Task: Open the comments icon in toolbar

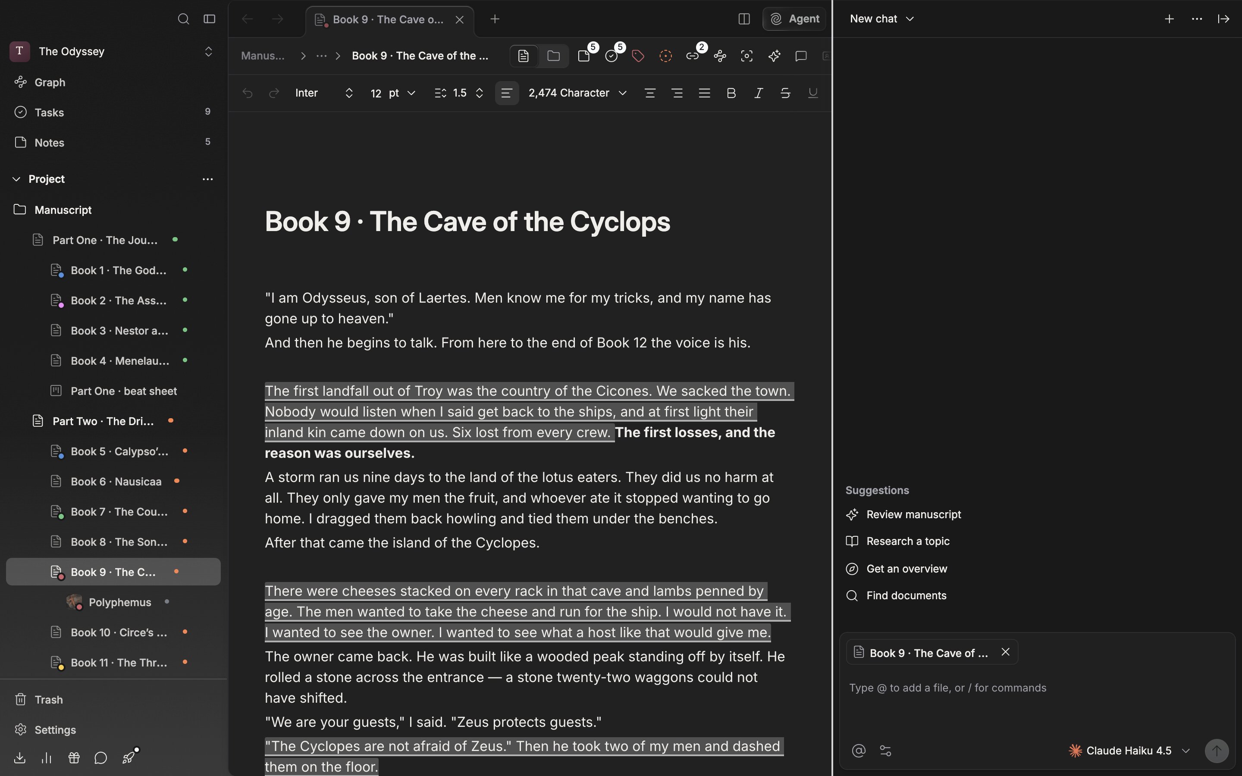Action: [x=801, y=56]
